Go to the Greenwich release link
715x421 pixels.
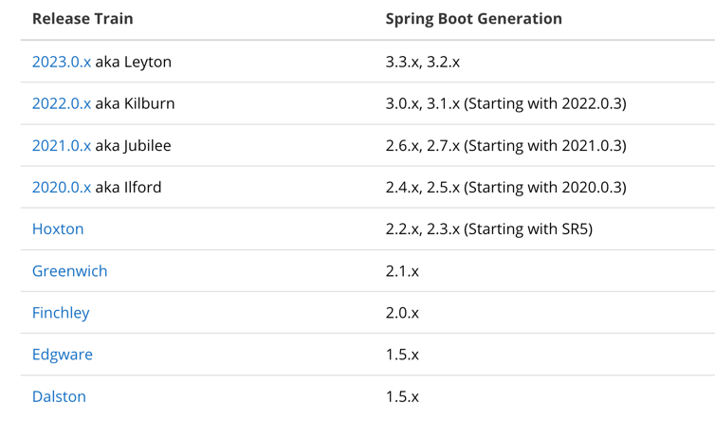pos(69,271)
